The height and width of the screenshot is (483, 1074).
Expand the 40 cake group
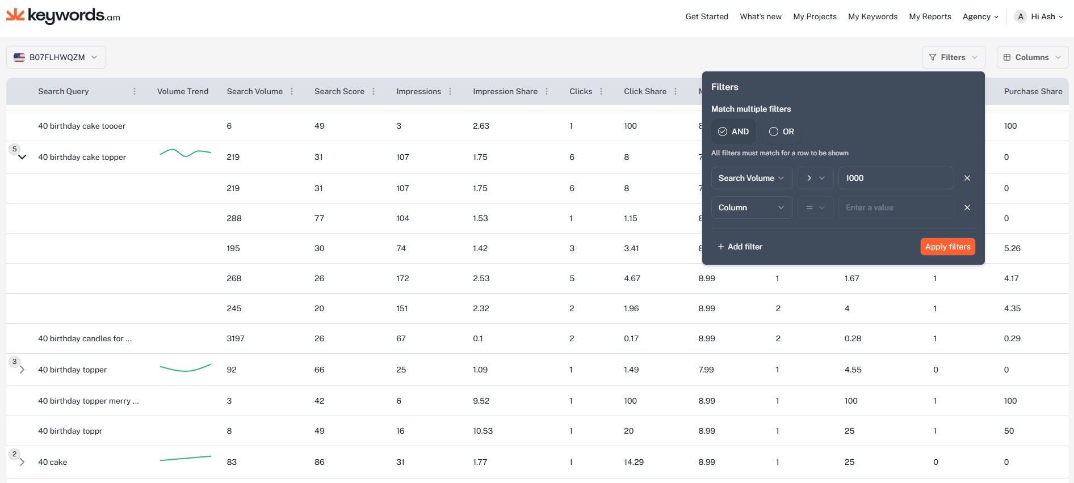point(22,462)
